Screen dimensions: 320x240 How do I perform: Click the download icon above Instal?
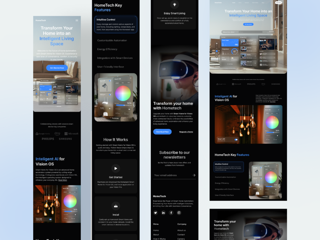[116, 206]
